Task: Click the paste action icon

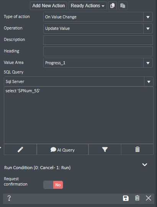Action: pyautogui.click(x=123, y=6)
